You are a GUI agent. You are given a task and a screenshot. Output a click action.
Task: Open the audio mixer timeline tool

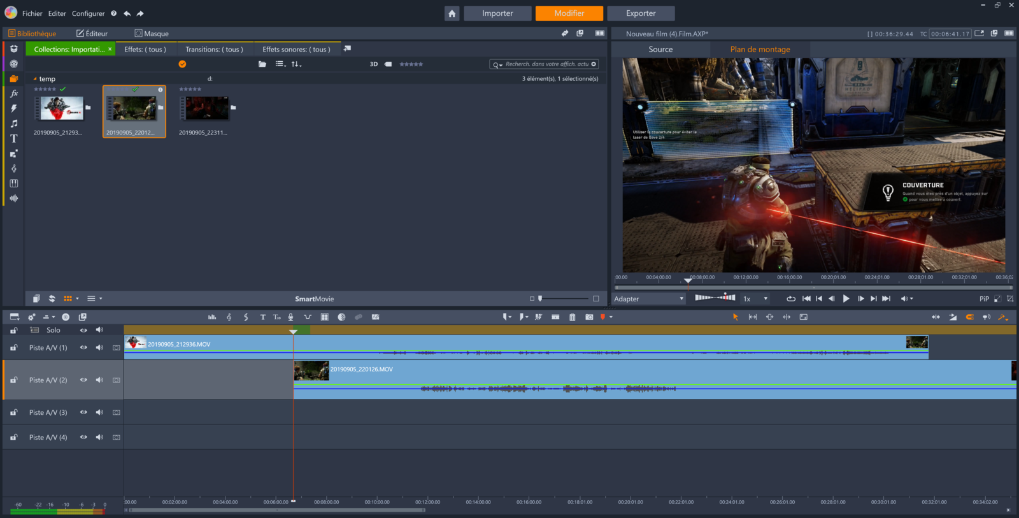212,317
